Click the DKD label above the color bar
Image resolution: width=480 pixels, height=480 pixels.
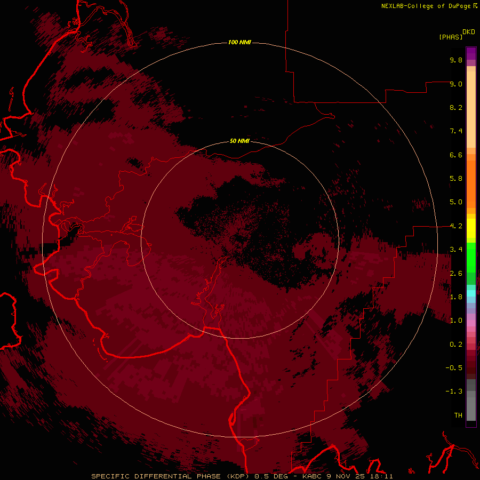coord(469,32)
